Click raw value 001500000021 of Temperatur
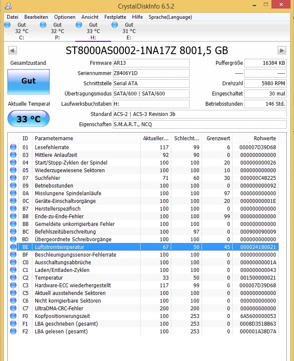Image resolution: width=294 pixels, height=361 pixels. [x=258, y=277]
